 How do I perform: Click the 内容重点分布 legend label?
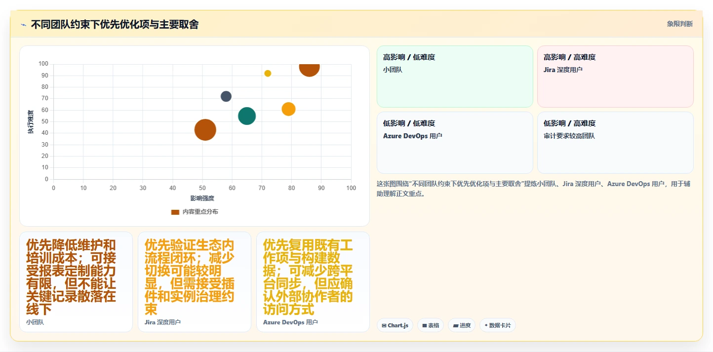200,212
